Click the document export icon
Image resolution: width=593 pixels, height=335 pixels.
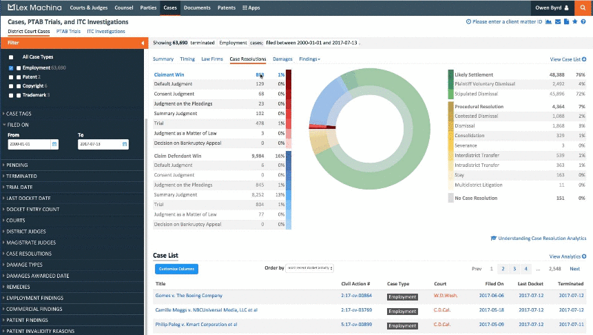click(565, 22)
